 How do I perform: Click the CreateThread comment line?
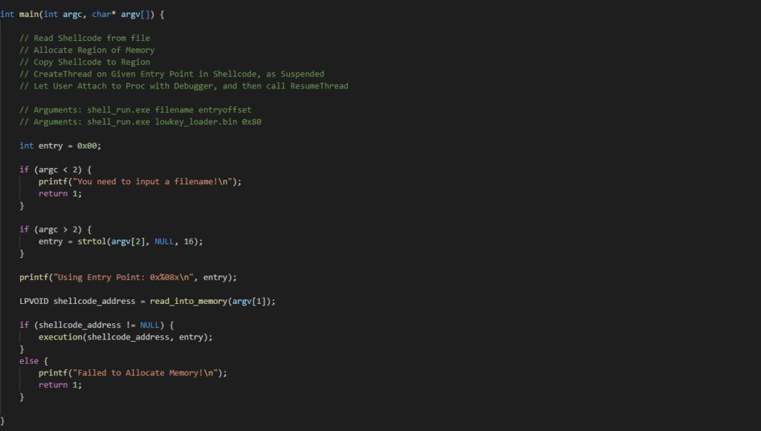click(172, 74)
